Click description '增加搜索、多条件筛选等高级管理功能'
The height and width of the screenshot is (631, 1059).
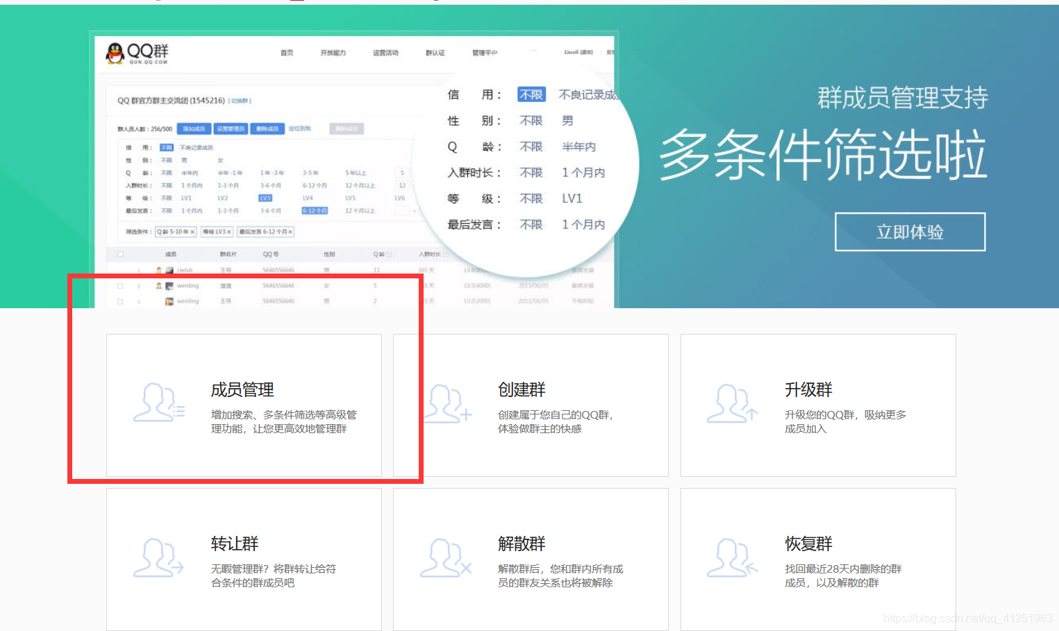click(284, 421)
